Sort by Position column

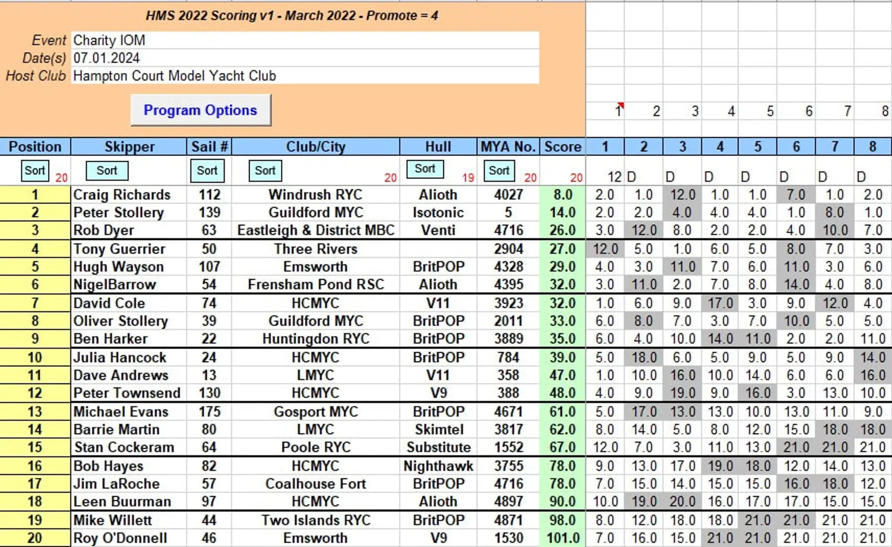coord(34,171)
